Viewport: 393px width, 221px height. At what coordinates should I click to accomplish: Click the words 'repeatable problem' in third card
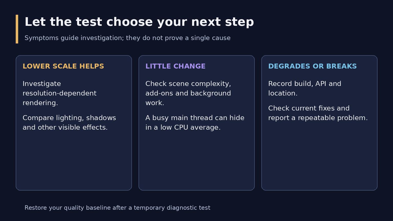coord(333,118)
